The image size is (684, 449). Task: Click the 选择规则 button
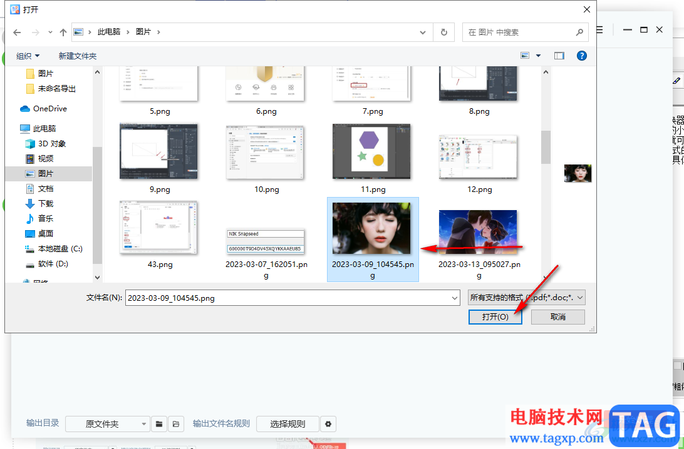point(288,424)
